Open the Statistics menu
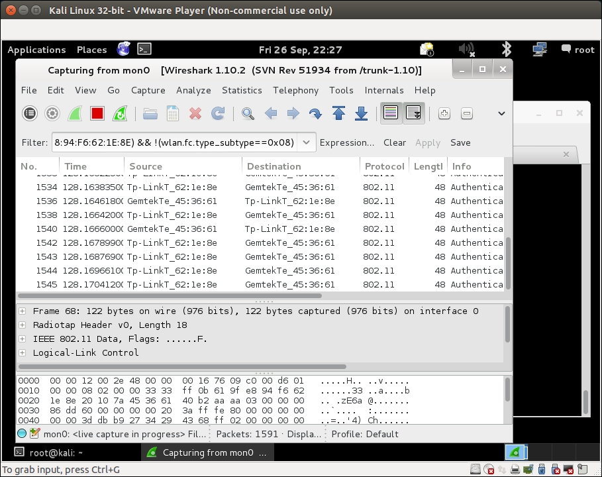Screen dimensions: 602x477 pos(242,90)
